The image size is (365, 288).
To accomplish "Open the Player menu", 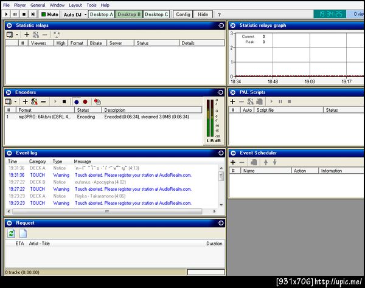I will click(20, 5).
